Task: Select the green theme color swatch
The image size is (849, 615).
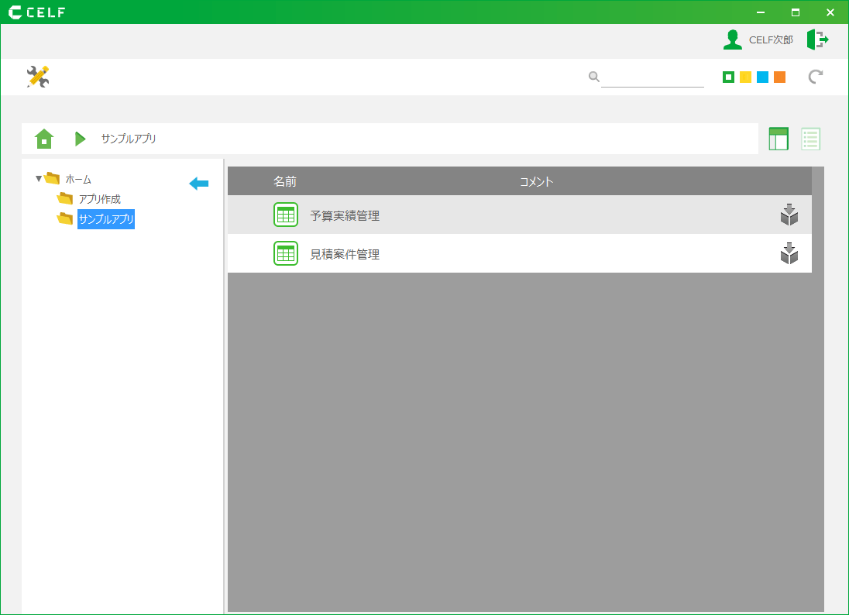Action: [728, 77]
